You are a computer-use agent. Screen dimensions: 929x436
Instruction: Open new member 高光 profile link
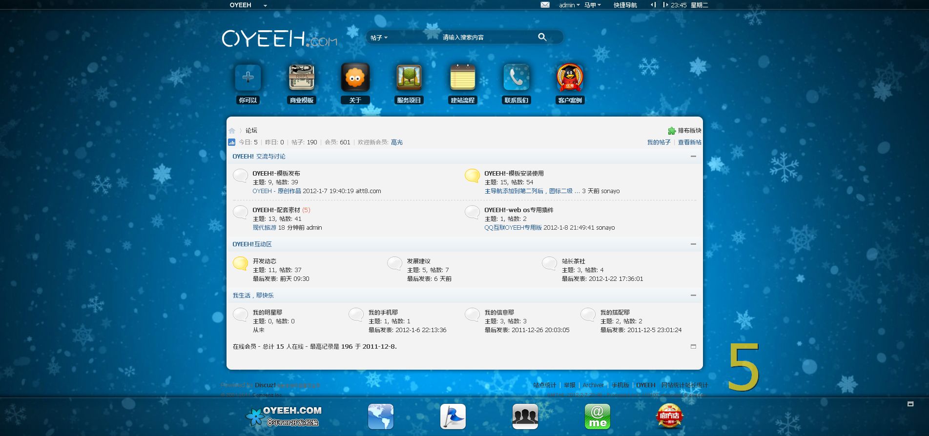coord(397,142)
